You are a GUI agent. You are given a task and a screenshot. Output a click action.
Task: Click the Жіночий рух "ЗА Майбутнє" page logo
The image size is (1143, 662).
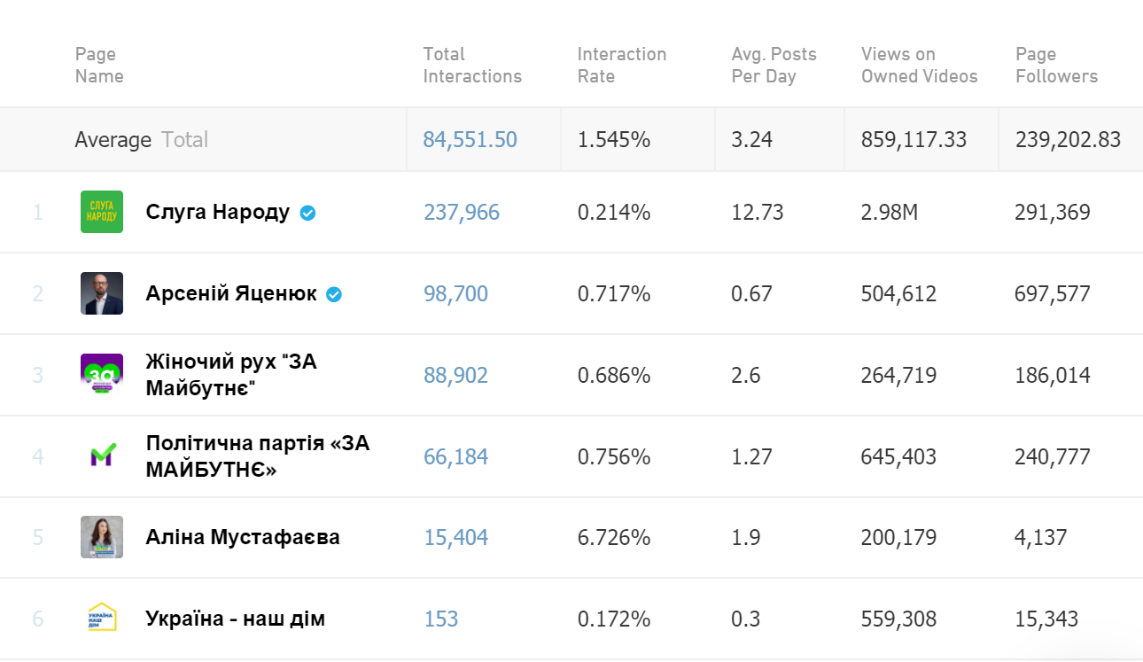pyautogui.click(x=102, y=375)
